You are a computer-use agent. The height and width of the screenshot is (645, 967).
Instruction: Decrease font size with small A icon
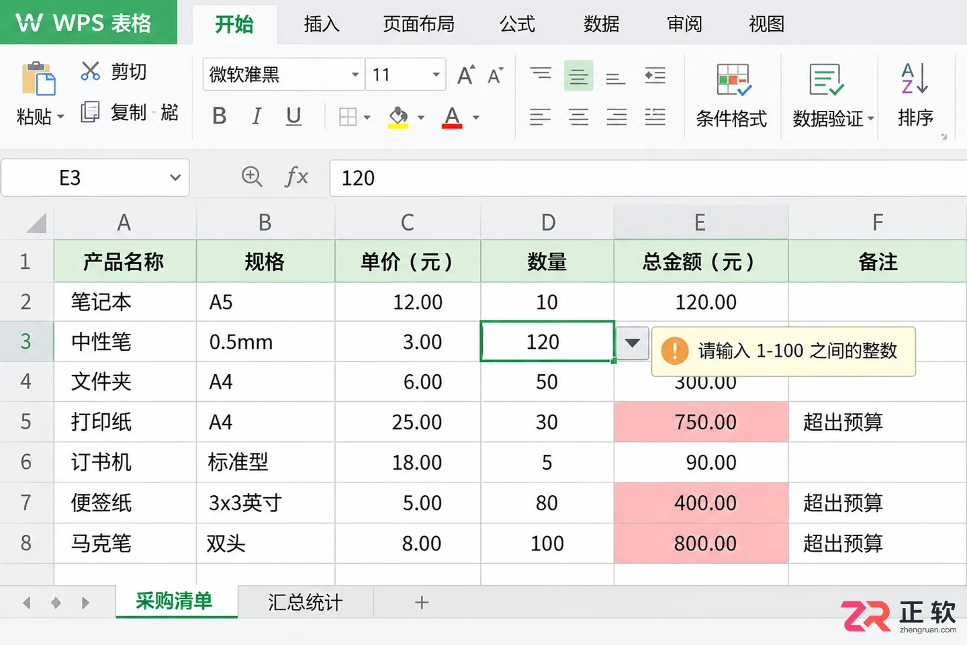click(x=496, y=75)
